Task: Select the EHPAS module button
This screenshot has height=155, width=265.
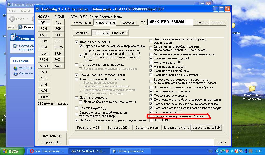Action: (58, 47)
